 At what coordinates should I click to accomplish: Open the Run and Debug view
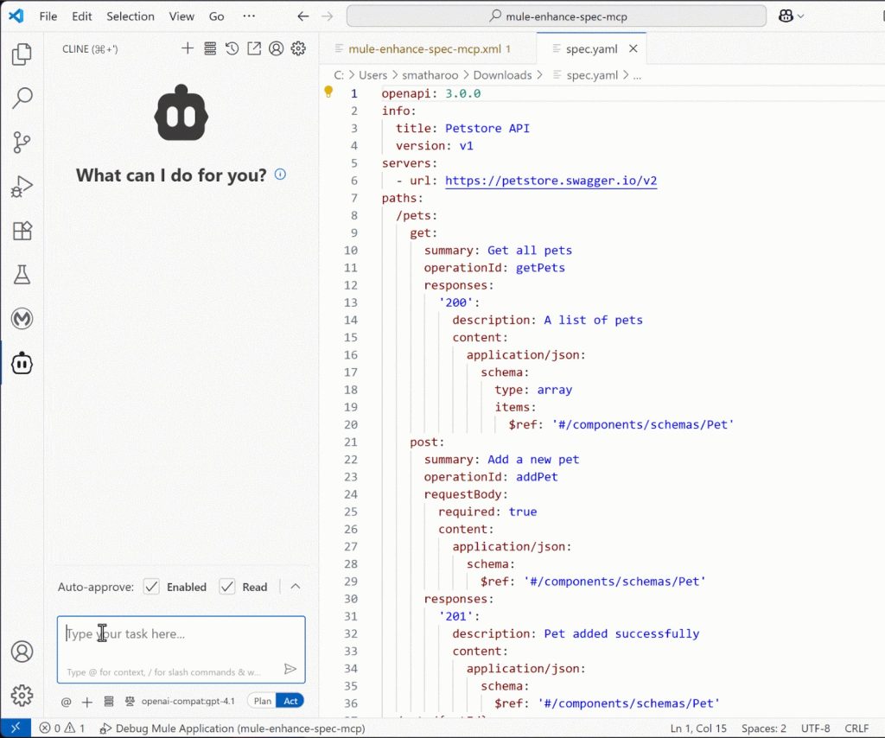(22, 187)
